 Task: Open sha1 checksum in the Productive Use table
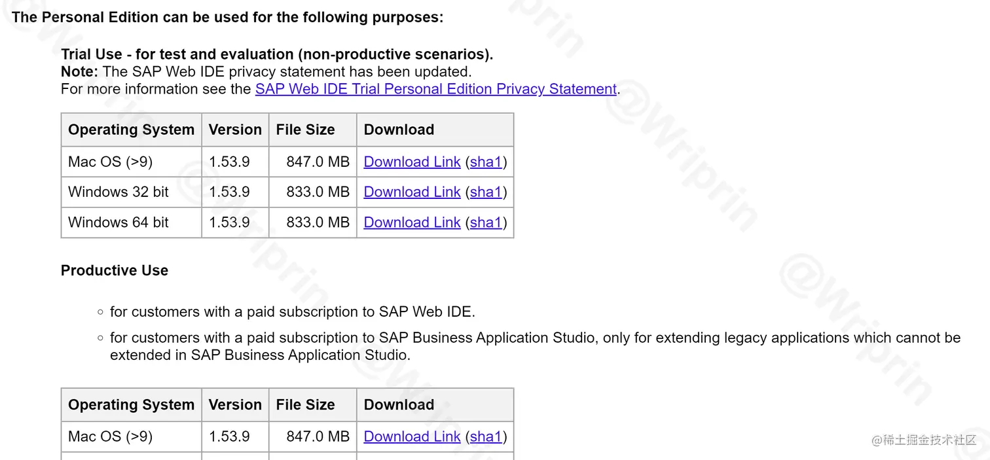(486, 436)
